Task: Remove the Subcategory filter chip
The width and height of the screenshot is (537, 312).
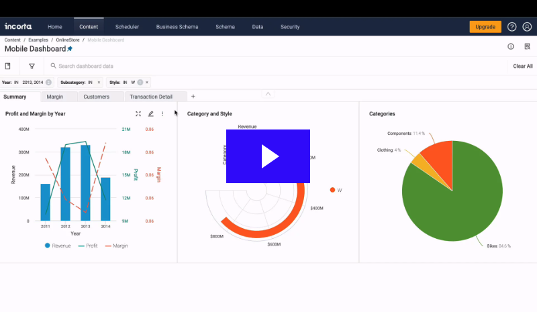Action: [x=99, y=82]
